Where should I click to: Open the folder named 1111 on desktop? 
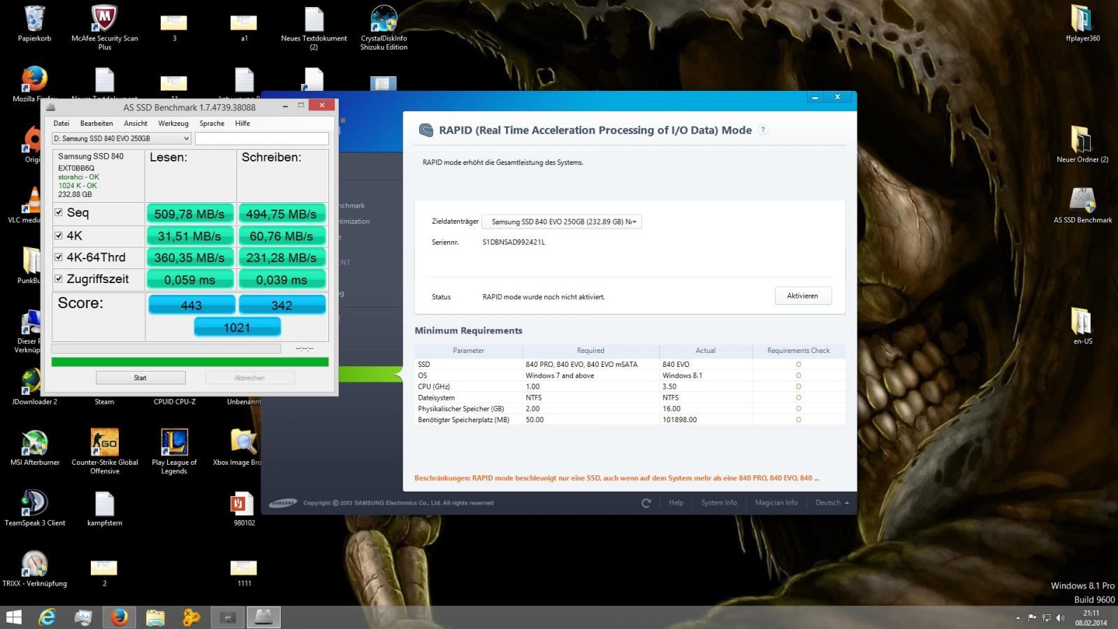pos(244,572)
